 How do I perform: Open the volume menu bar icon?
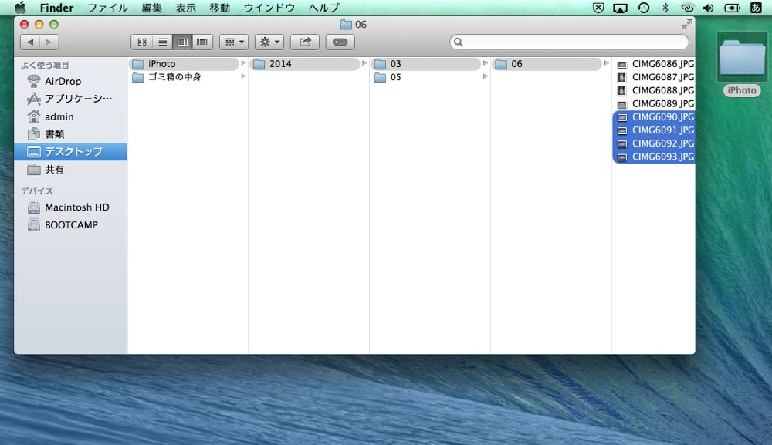point(709,8)
